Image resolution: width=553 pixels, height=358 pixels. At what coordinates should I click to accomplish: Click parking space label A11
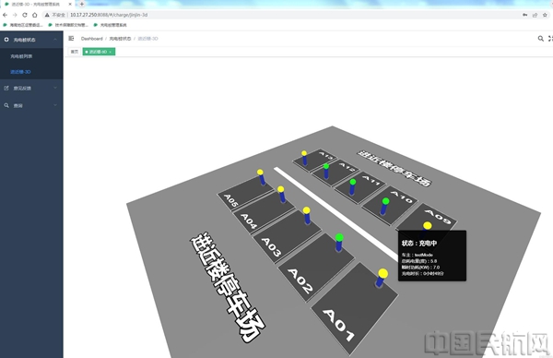[371, 180]
